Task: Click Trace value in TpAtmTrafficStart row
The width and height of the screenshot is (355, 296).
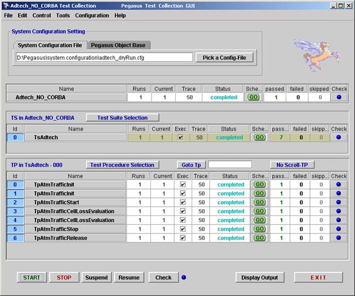Action: (202, 202)
